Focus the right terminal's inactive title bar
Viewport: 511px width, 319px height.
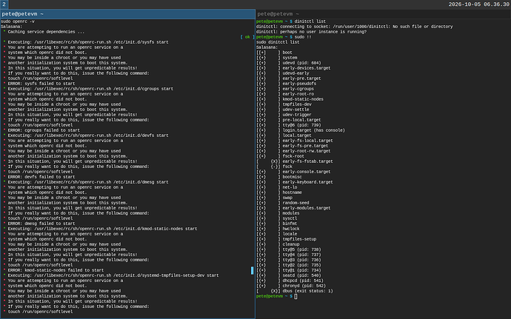click(x=384, y=14)
